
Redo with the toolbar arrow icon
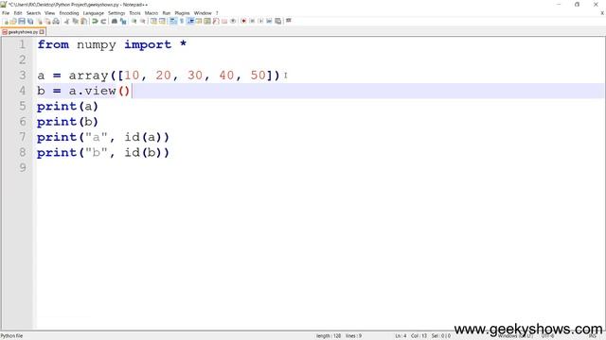tap(103, 21)
